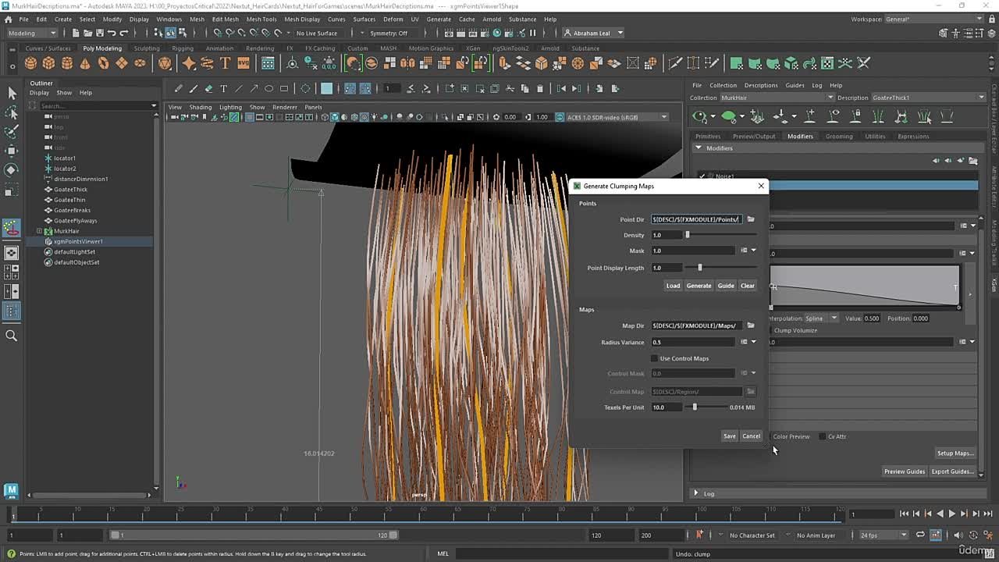The width and height of the screenshot is (999, 562).
Task: Open the Interpolation Spline dropdown
Action: point(820,318)
